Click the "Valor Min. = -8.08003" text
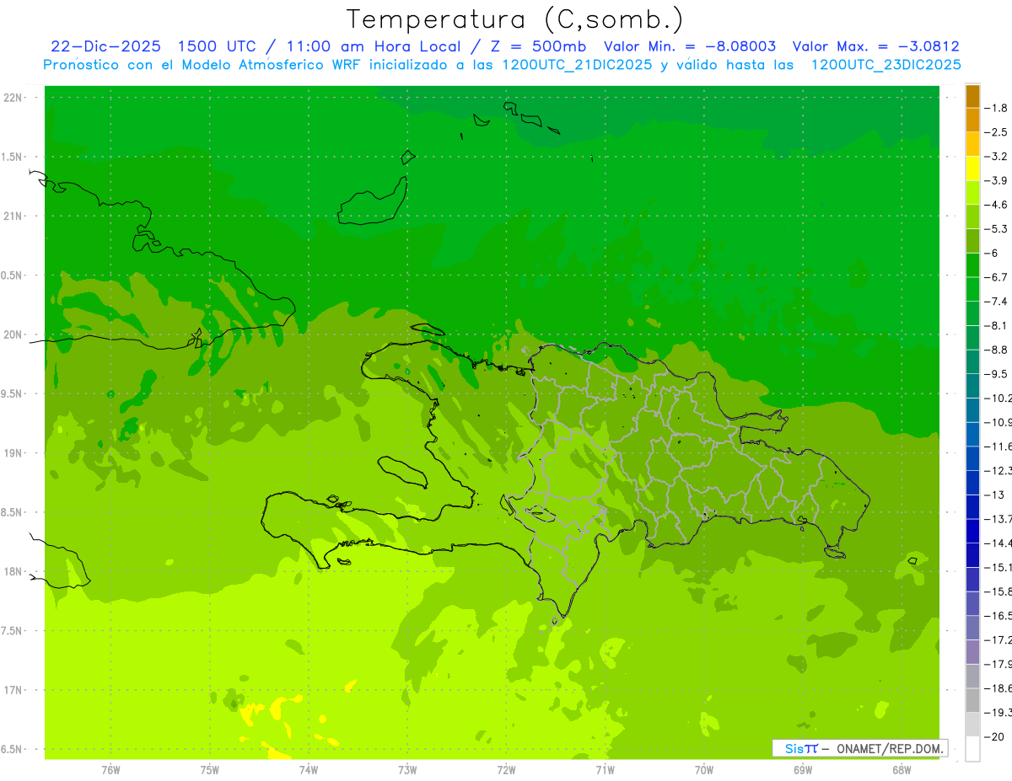Image resolution: width=1012 pixels, height=781 pixels. coord(690,46)
